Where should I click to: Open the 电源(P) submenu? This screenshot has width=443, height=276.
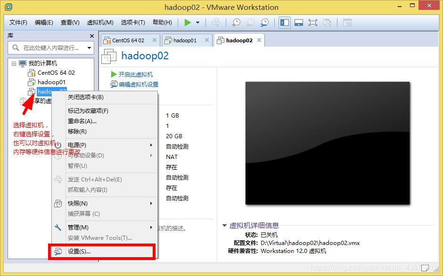click(x=105, y=145)
